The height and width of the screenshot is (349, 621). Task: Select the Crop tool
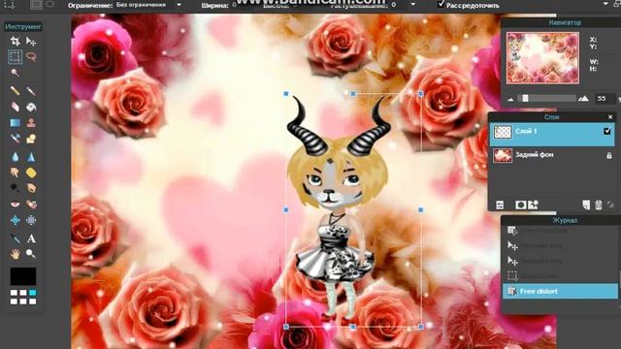16,41
